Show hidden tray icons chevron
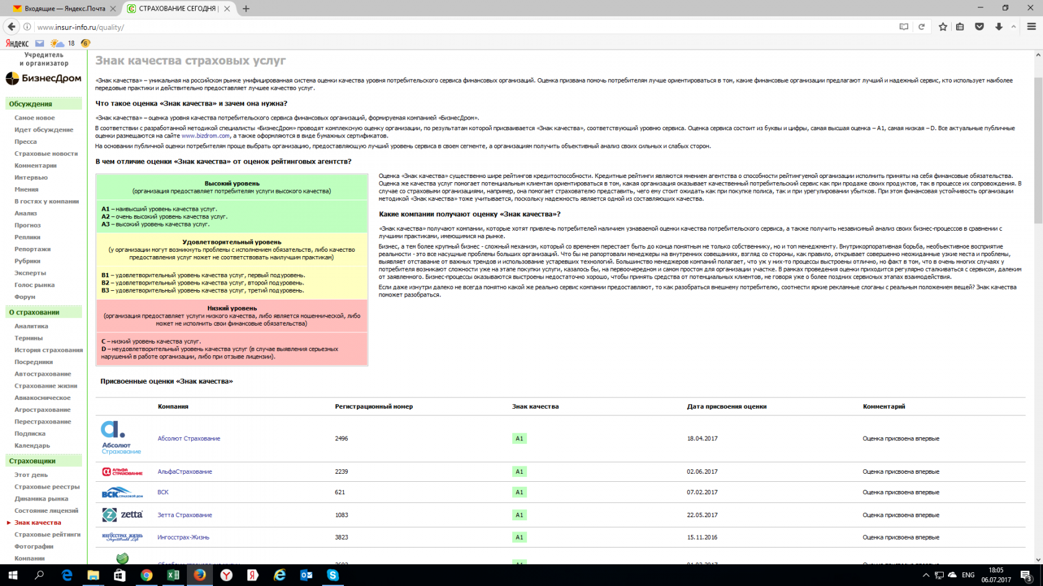 [x=926, y=575]
